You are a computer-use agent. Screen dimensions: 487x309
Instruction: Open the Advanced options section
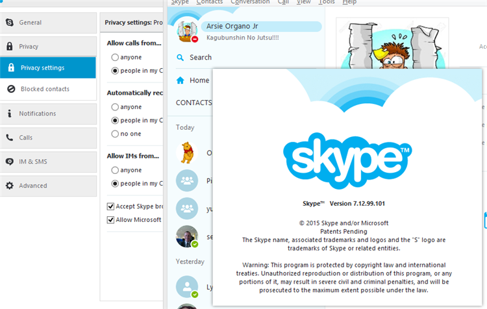point(49,186)
